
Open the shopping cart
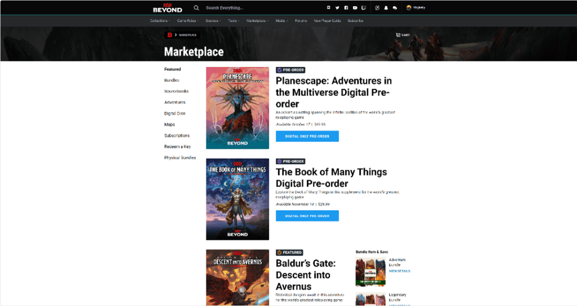[x=403, y=35]
